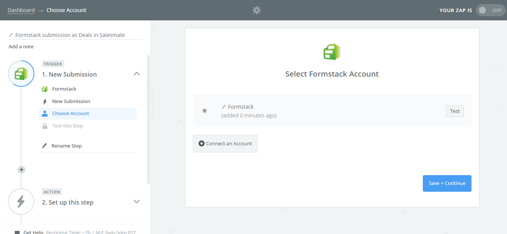Click the Test button for the account
The height and width of the screenshot is (234, 507).
tap(455, 111)
